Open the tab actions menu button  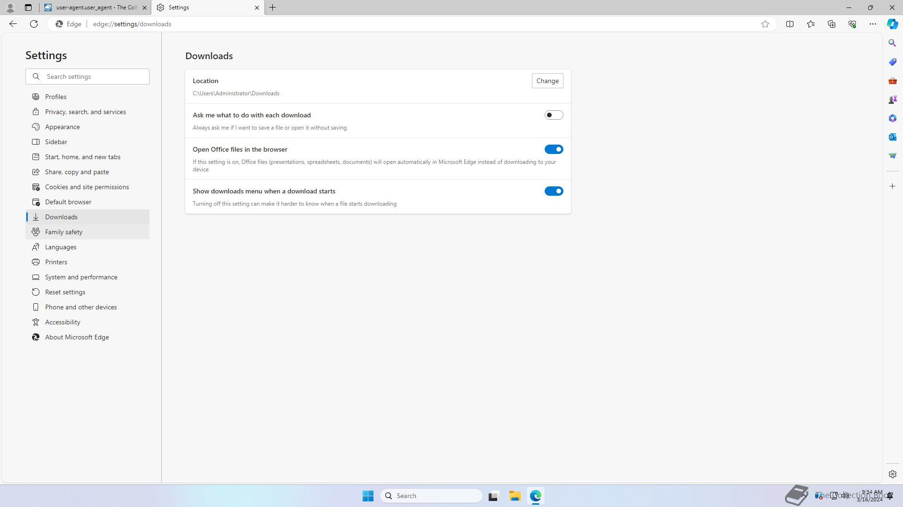[28, 8]
